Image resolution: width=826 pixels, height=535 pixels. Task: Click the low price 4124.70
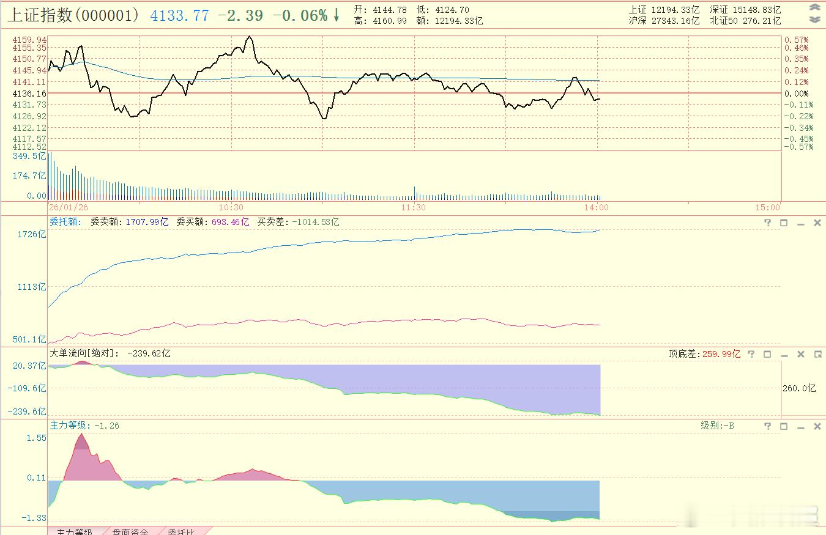point(452,10)
